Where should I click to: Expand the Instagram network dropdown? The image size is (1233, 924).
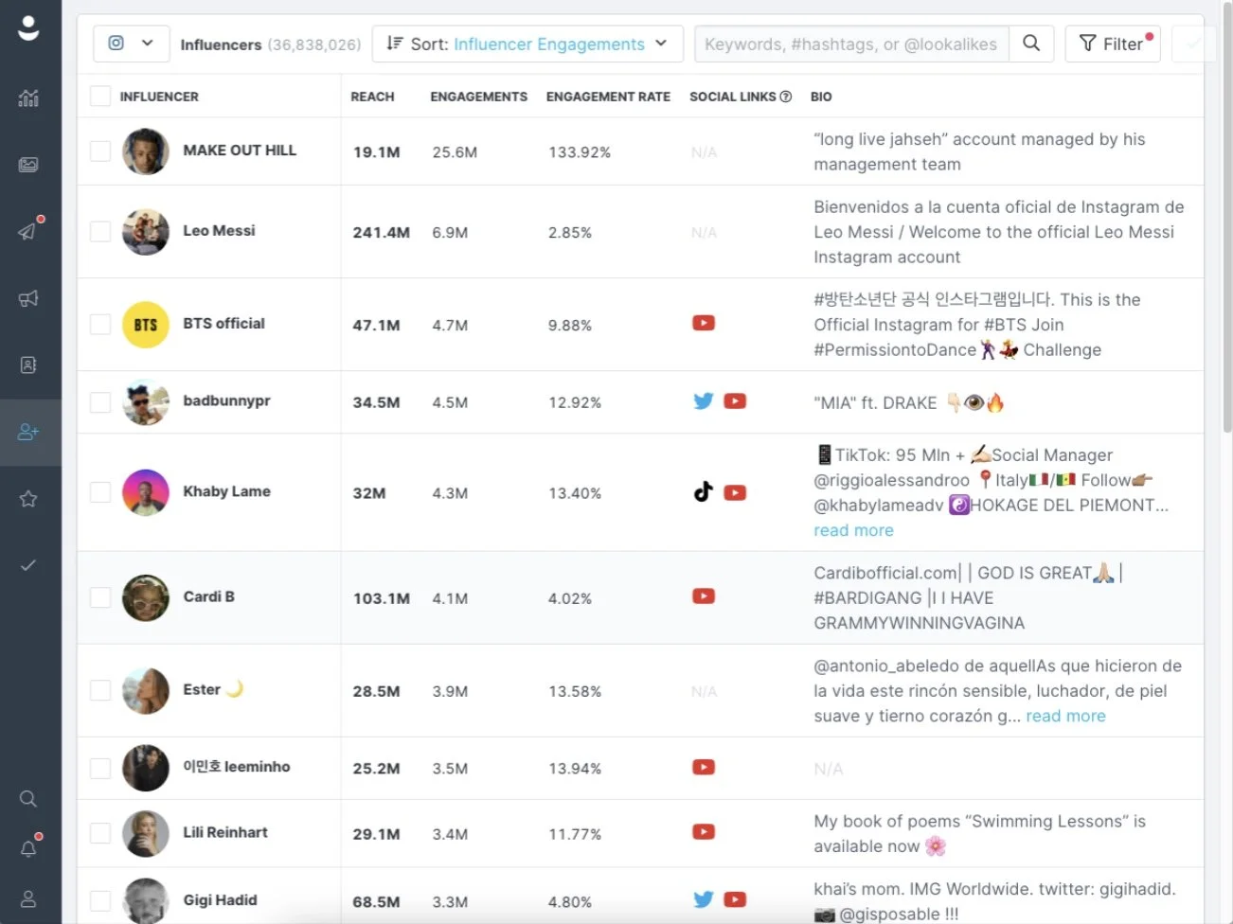tap(132, 44)
